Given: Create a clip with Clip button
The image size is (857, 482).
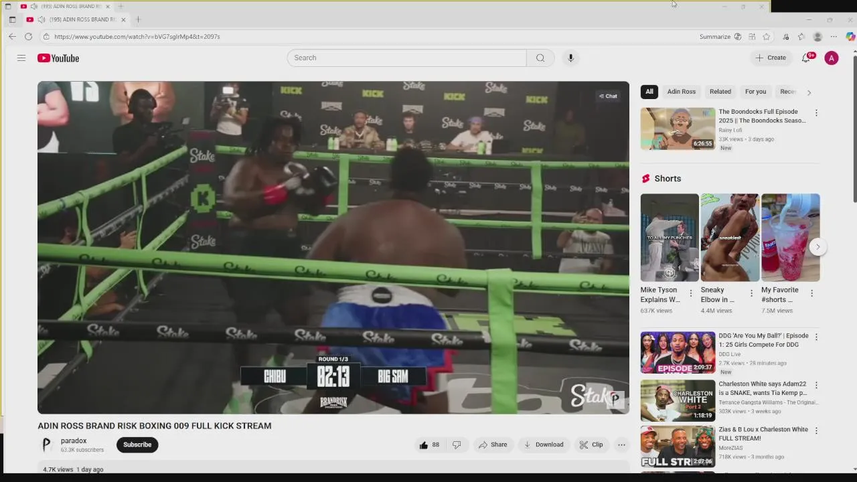Looking at the screenshot, I should pos(591,445).
